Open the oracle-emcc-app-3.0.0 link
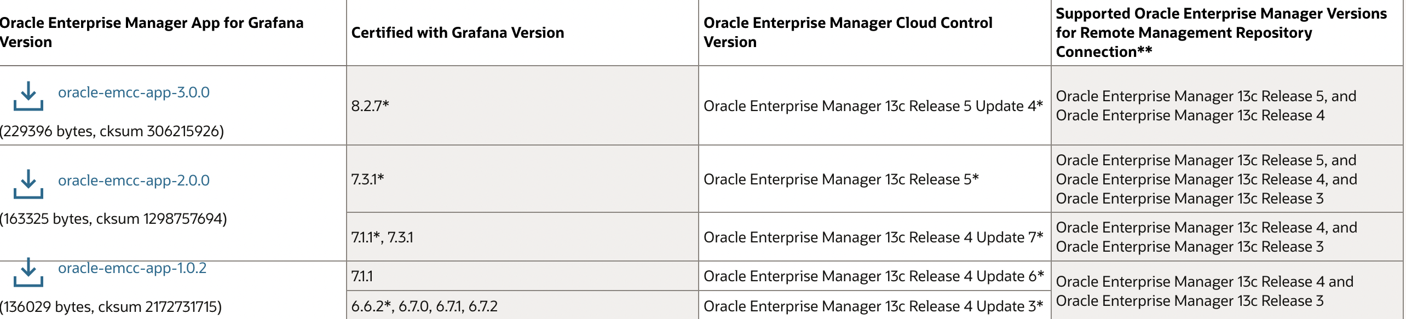 (x=134, y=92)
